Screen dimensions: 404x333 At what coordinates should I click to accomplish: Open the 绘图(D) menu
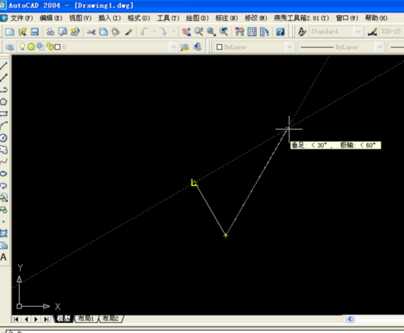[x=197, y=18]
